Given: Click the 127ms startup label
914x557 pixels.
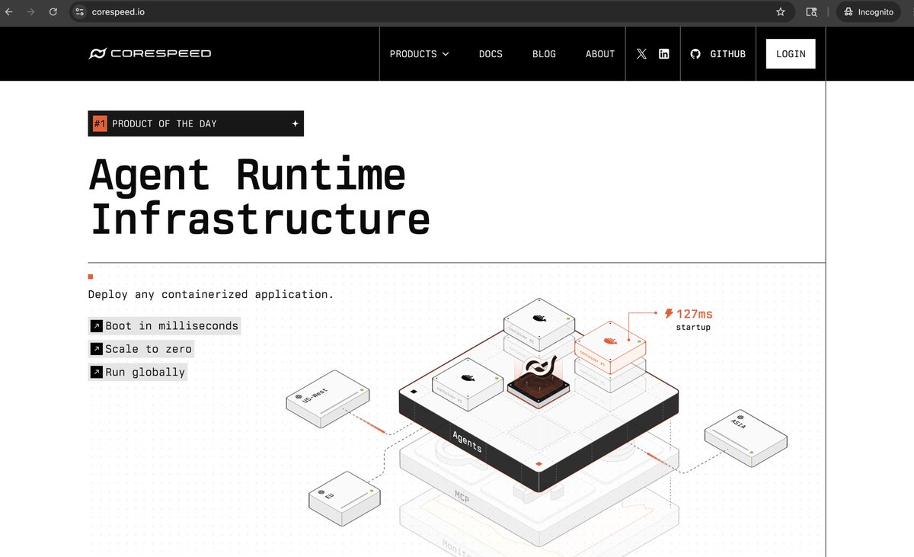Looking at the screenshot, I should [689, 319].
